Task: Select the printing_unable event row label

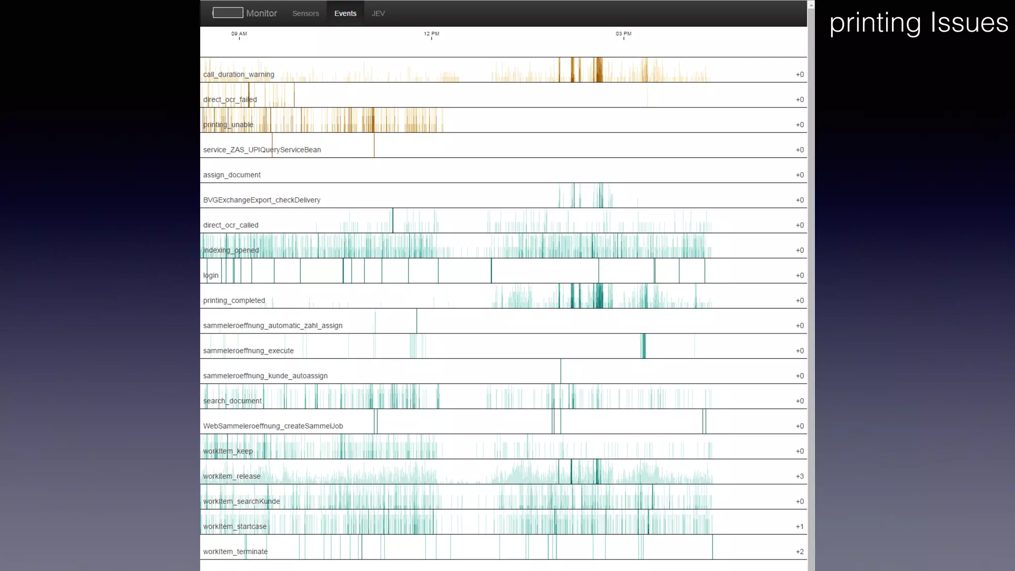Action: coord(228,124)
